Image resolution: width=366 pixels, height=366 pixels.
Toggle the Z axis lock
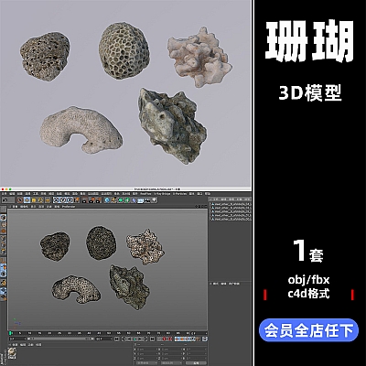[70, 200]
